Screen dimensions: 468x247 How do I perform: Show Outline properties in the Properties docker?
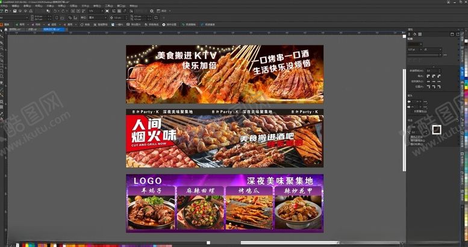tap(409, 34)
